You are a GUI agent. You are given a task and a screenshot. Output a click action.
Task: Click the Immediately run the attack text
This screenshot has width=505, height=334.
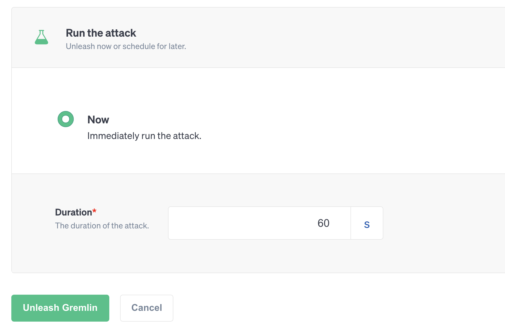144,136
